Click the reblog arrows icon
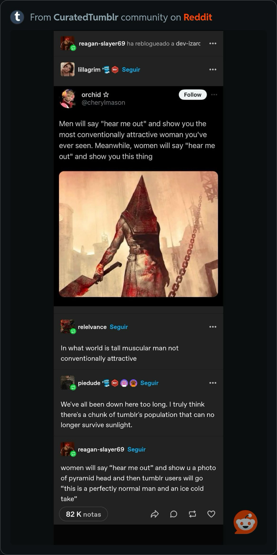Screen dimensions: 277x555 (x=192, y=514)
